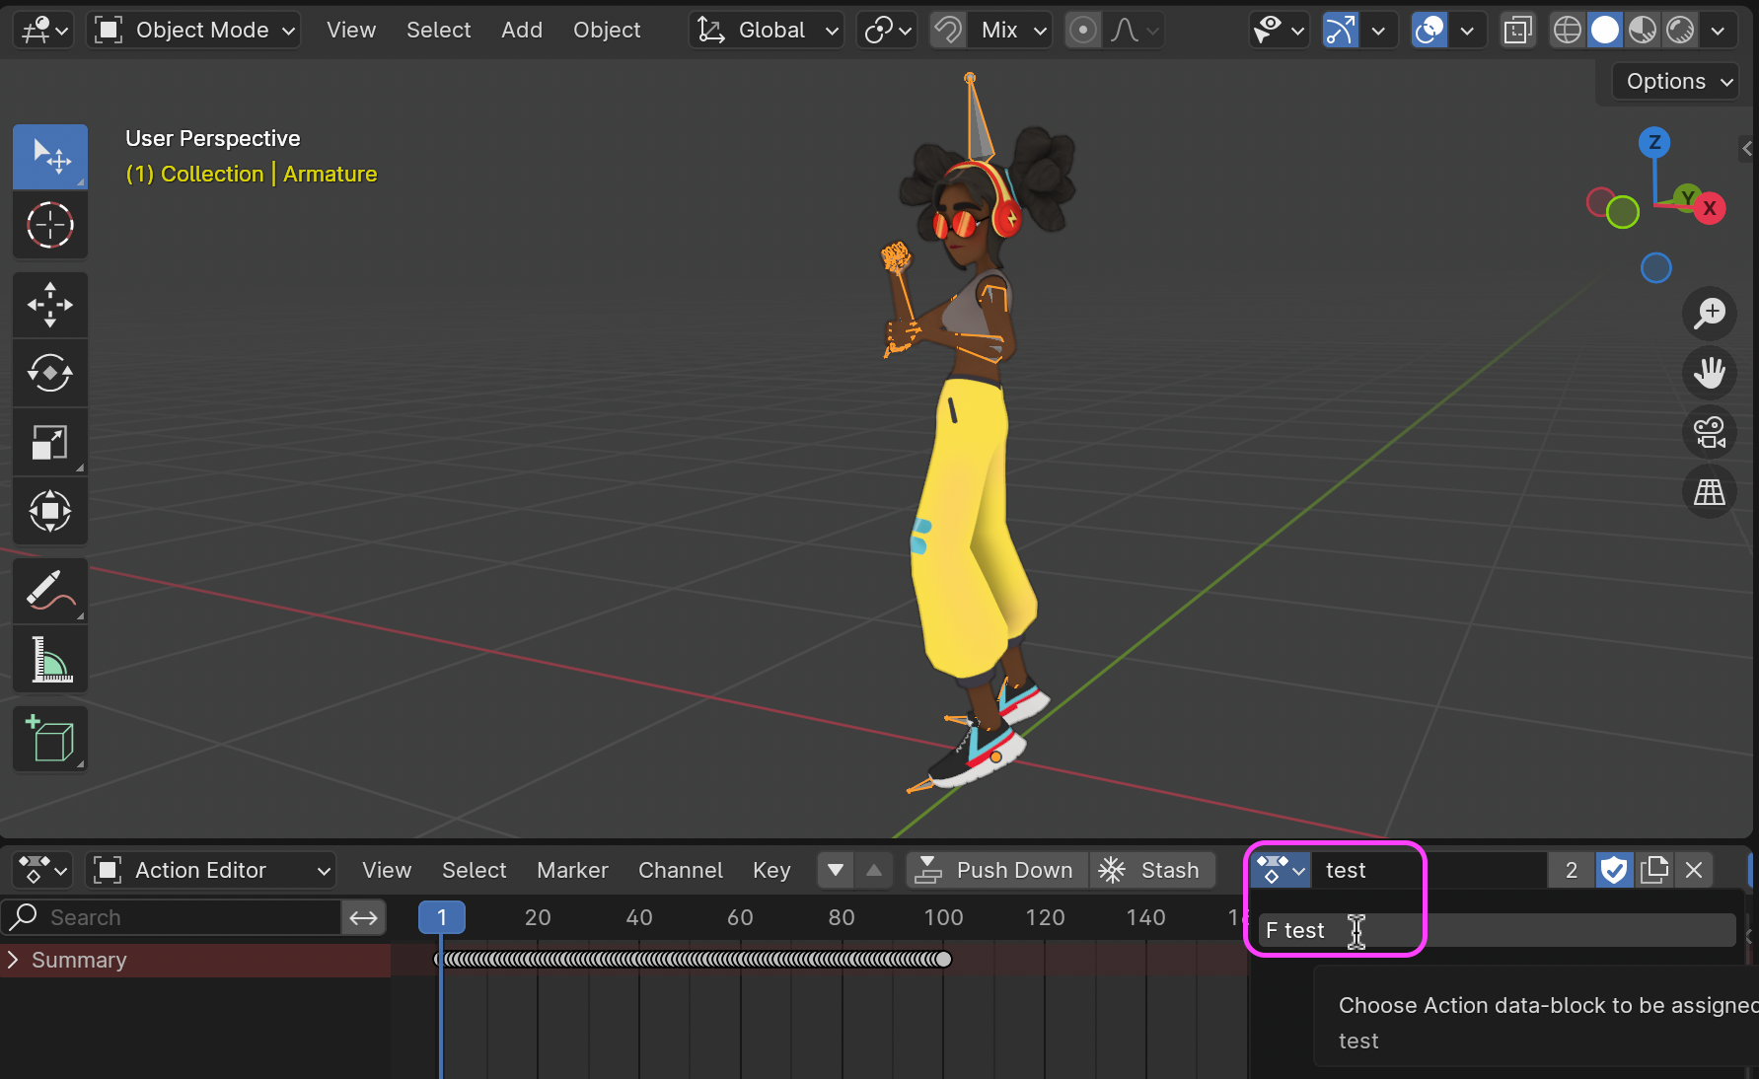
Task: Click the Z axis gizmo circle
Action: [1654, 142]
